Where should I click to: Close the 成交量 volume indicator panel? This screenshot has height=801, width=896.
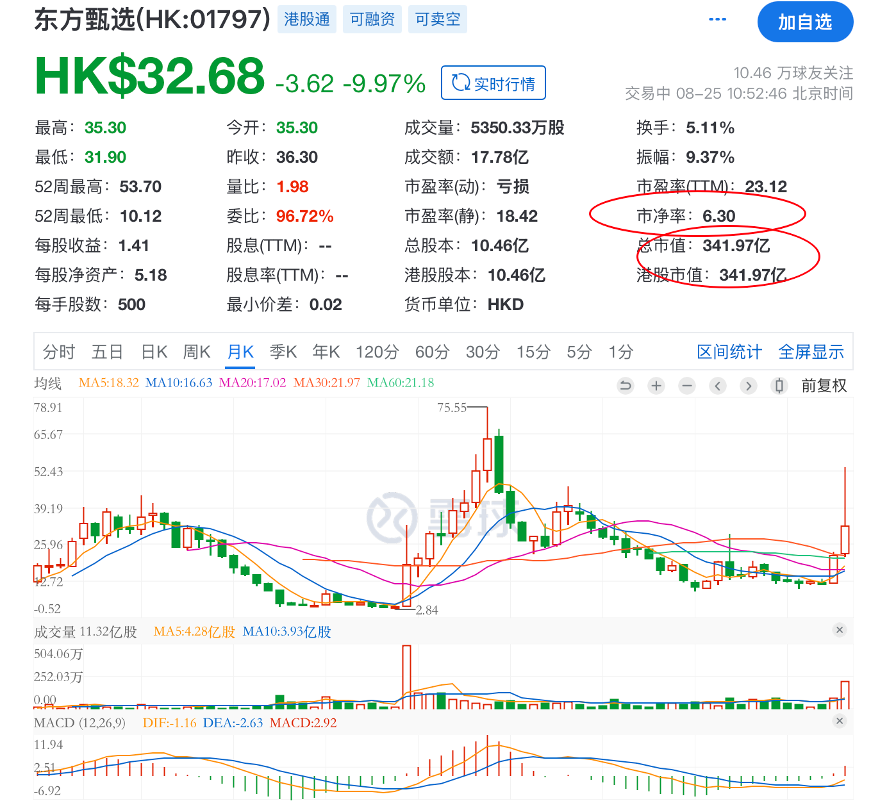(x=840, y=630)
